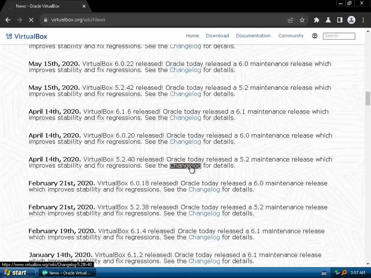Open Changelog link for VirtualBox 6.1.4

204,237
